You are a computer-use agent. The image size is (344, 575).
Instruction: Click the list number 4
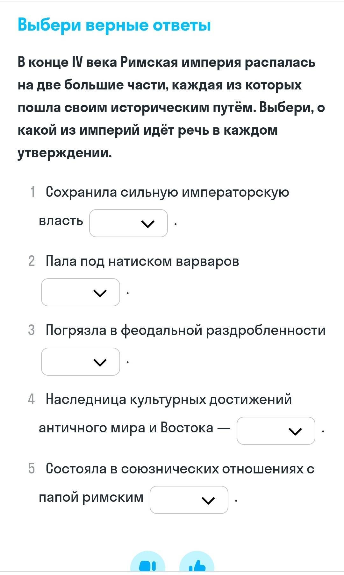click(x=32, y=399)
